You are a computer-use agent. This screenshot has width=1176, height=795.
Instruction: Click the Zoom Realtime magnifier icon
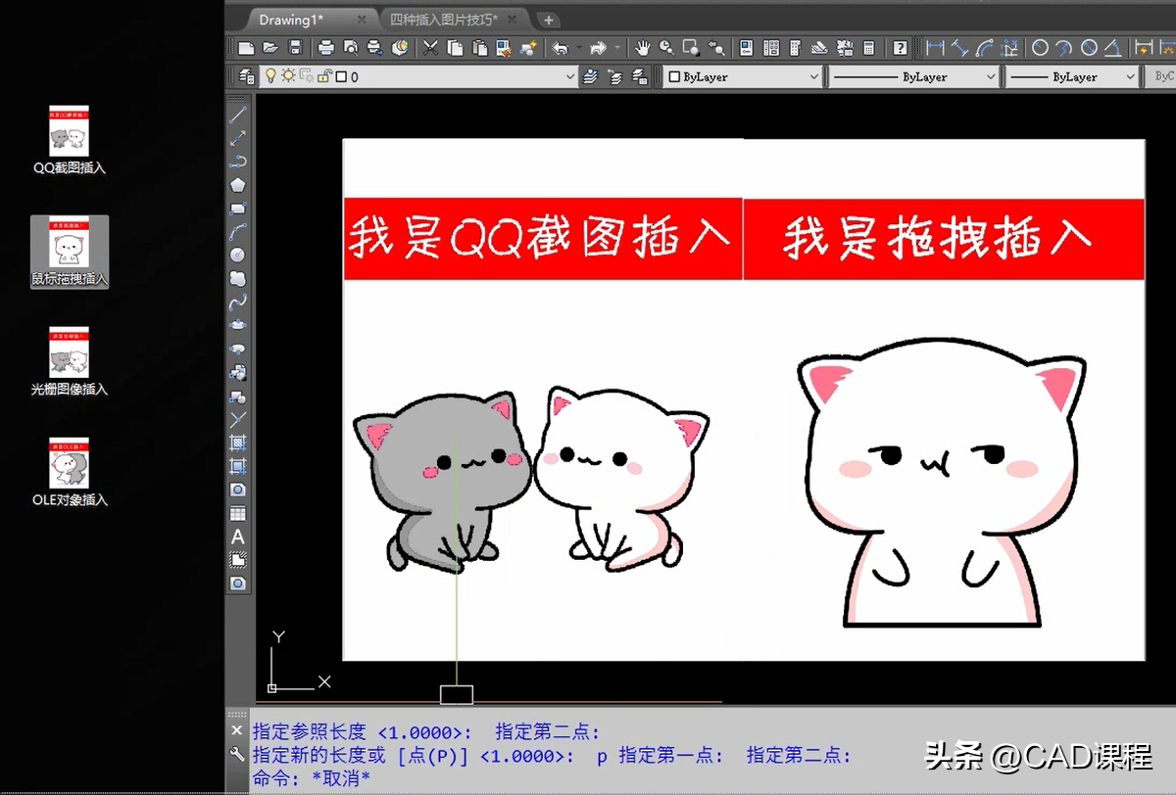(x=666, y=47)
